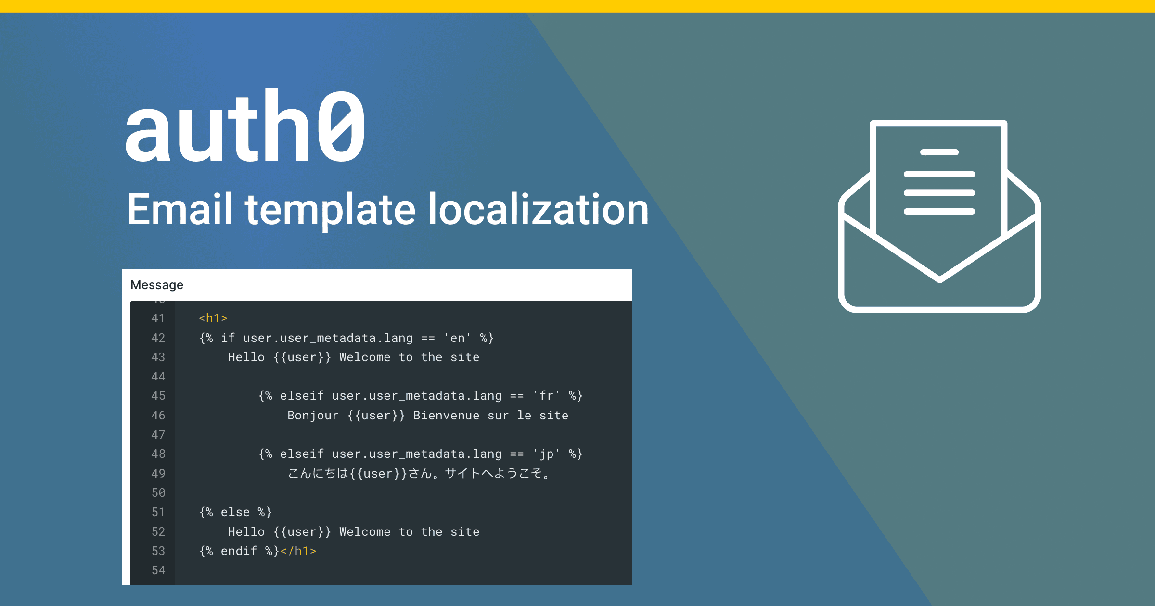Click the else statement on line 51
Image resolution: width=1155 pixels, height=606 pixels.
coord(235,512)
